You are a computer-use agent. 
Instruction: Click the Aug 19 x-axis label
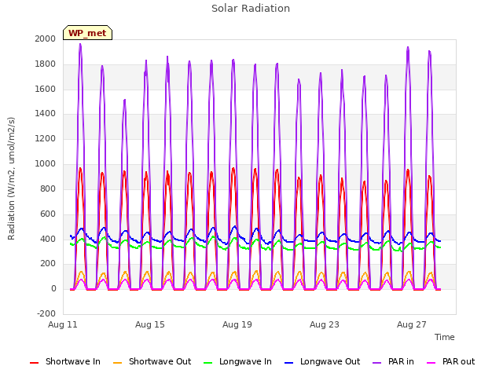(237, 324)
